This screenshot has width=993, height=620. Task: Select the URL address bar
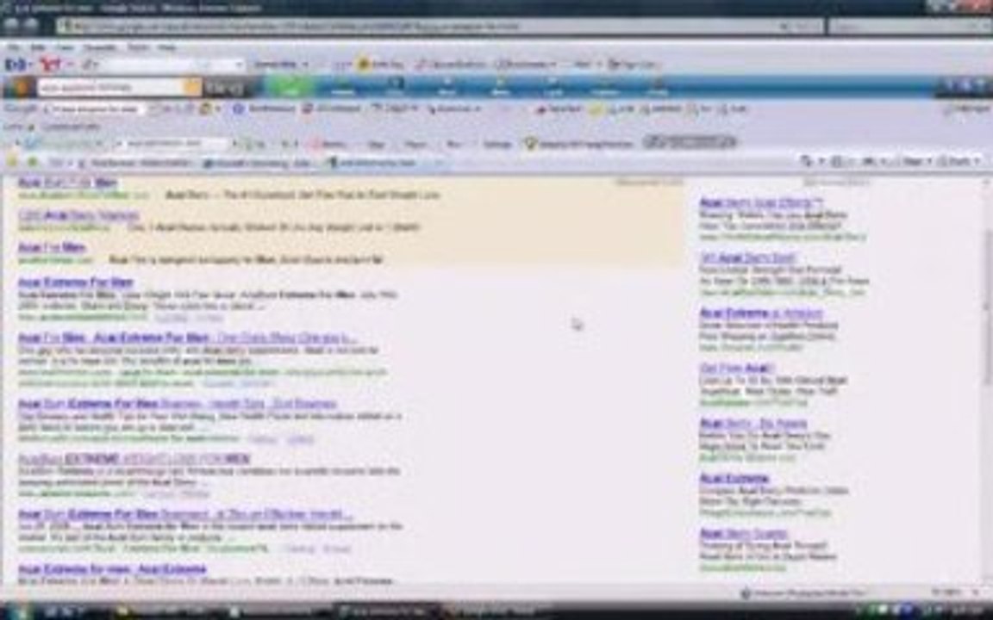pos(418,27)
